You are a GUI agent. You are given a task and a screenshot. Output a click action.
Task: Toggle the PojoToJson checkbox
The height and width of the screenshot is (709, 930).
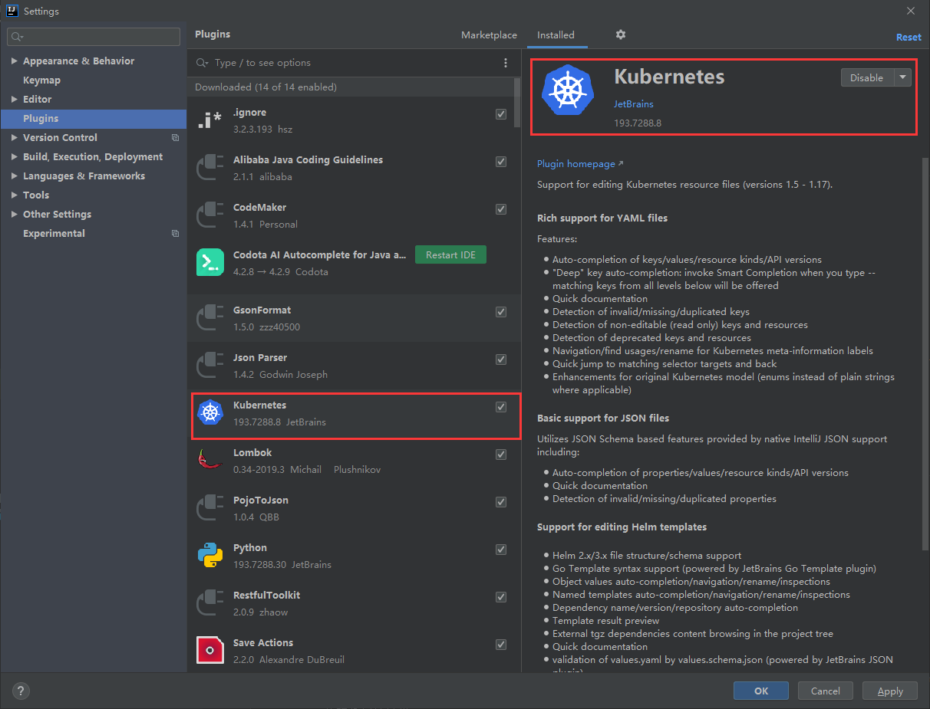pos(501,502)
